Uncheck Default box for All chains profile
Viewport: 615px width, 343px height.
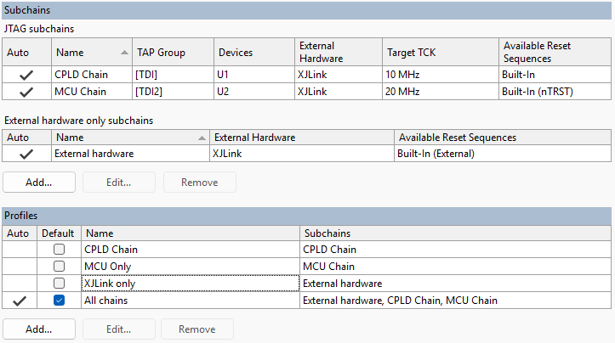(x=59, y=300)
